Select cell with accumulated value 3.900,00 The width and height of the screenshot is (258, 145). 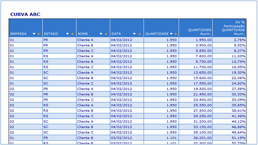tap(196, 45)
